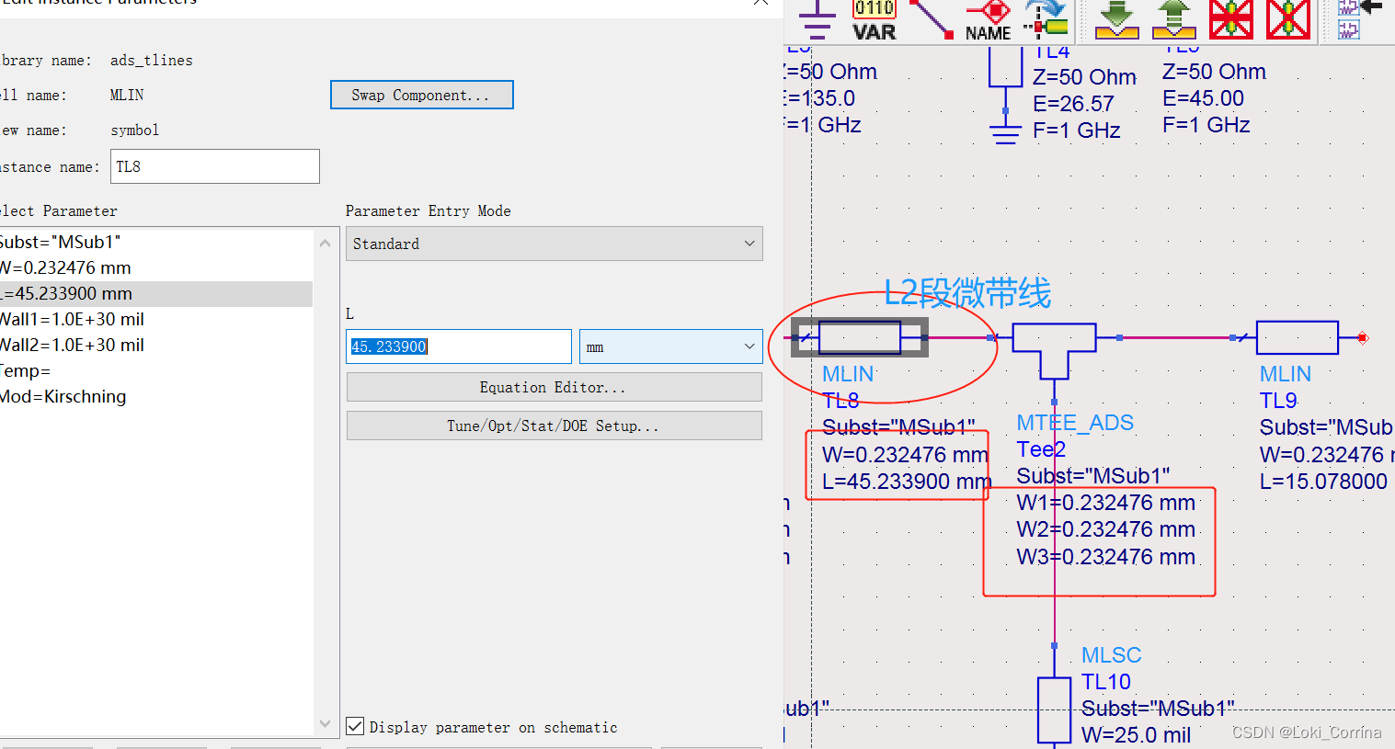Image resolution: width=1395 pixels, height=749 pixels.
Task: Select the TL10 MLSC stub symbol
Action: [1054, 709]
